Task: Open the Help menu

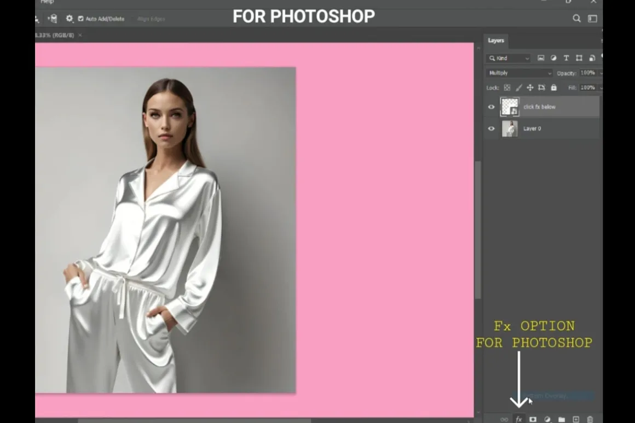Action: click(x=47, y=2)
